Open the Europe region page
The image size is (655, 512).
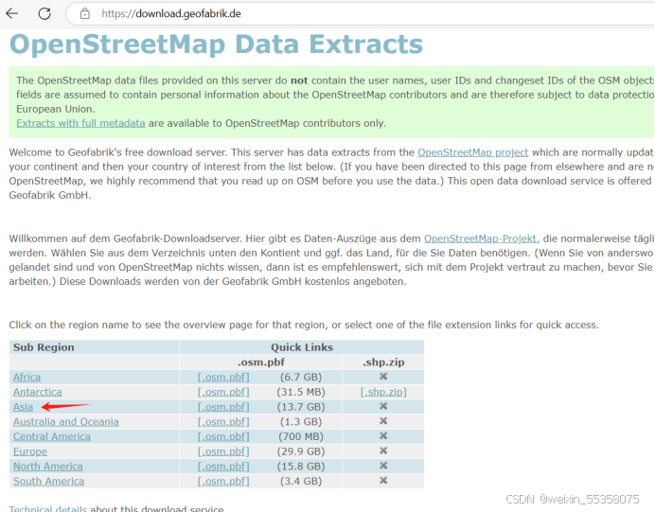coord(30,451)
